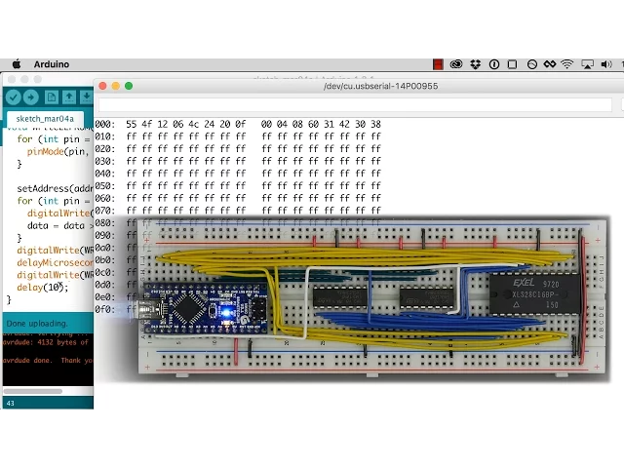Click the '010:' address label

point(105,136)
